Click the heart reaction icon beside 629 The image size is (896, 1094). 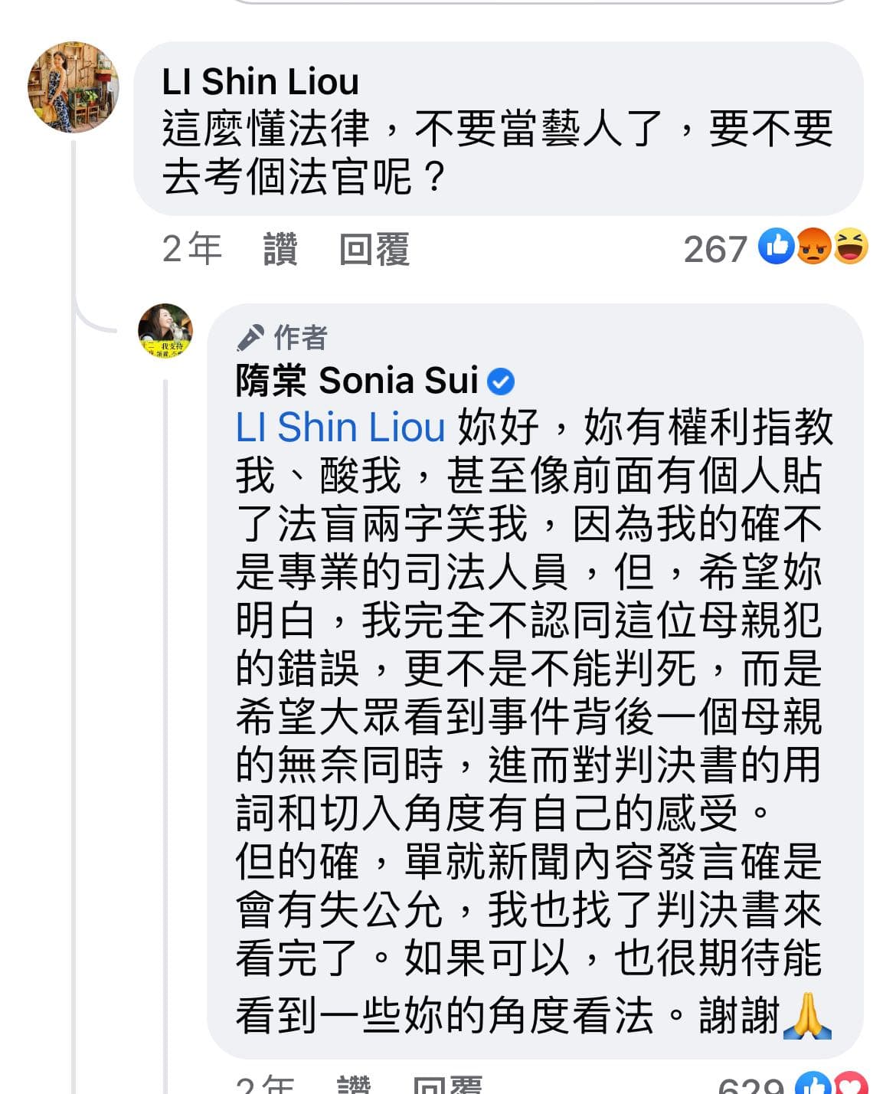850,1084
